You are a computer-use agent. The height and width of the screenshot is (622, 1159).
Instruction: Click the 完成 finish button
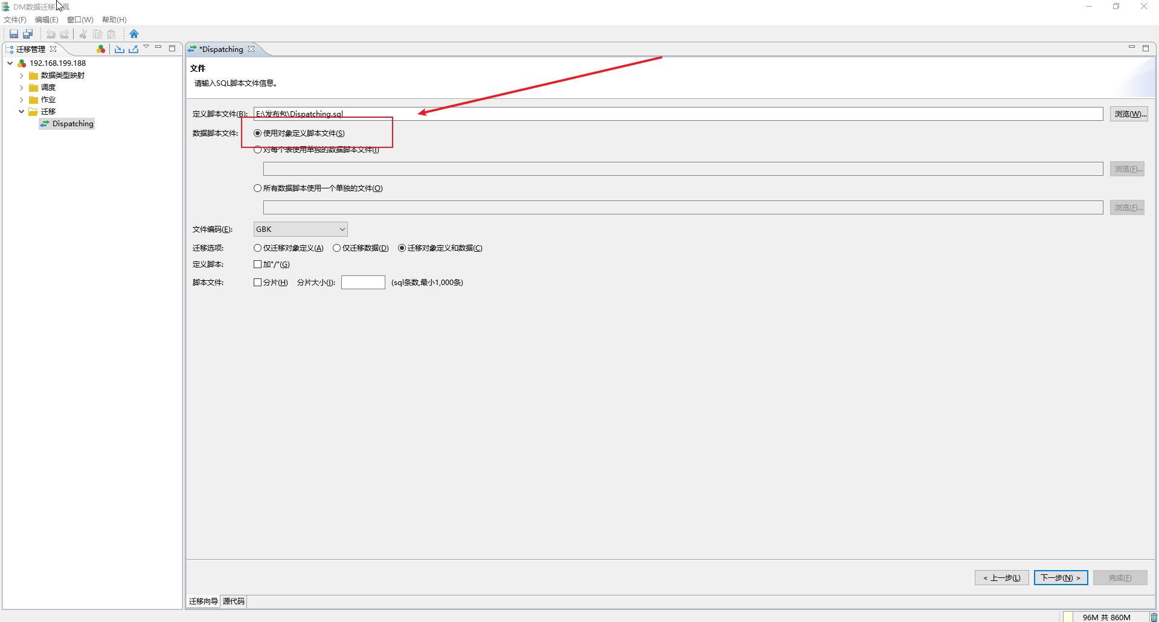[x=1120, y=578]
